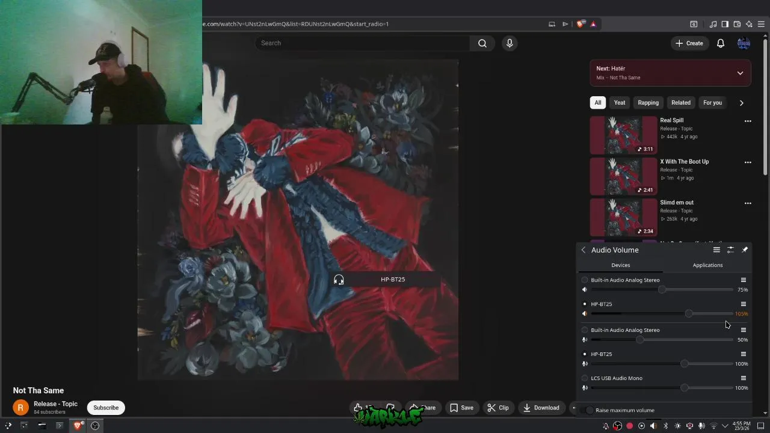
Task: Open the Brave main hamburger menu
Action: (x=762, y=24)
